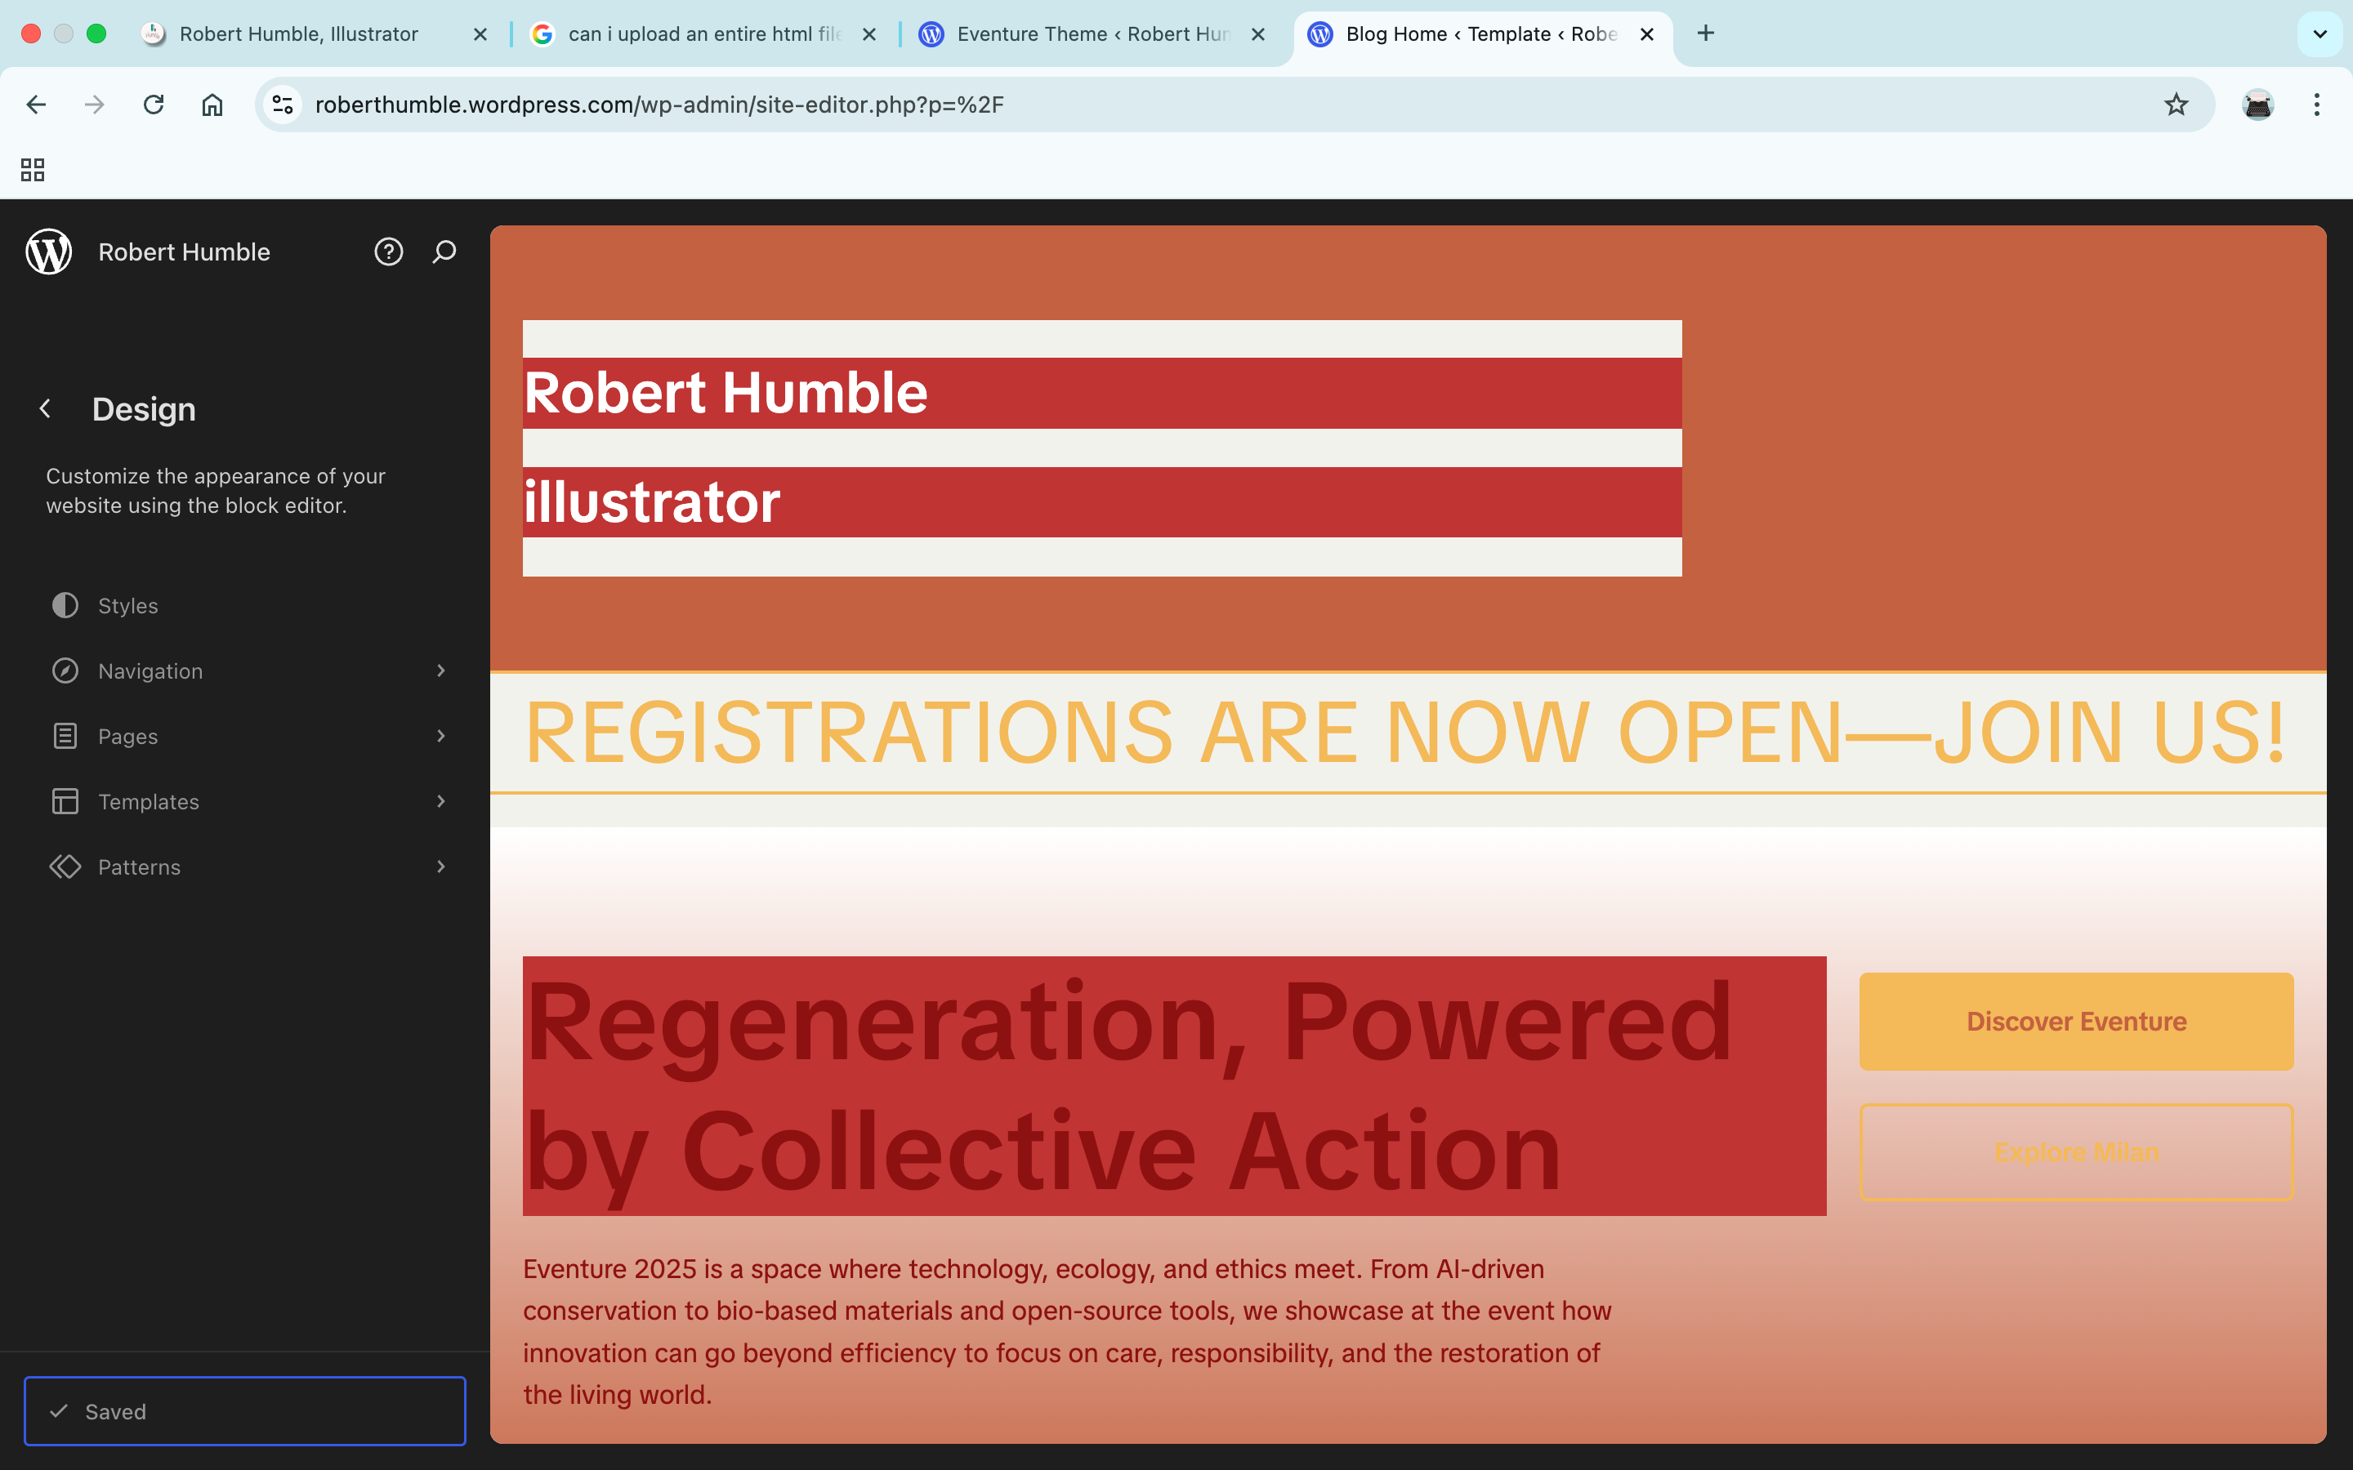The image size is (2353, 1470).
Task: Click the Customize the appearance description text
Action: [216, 491]
